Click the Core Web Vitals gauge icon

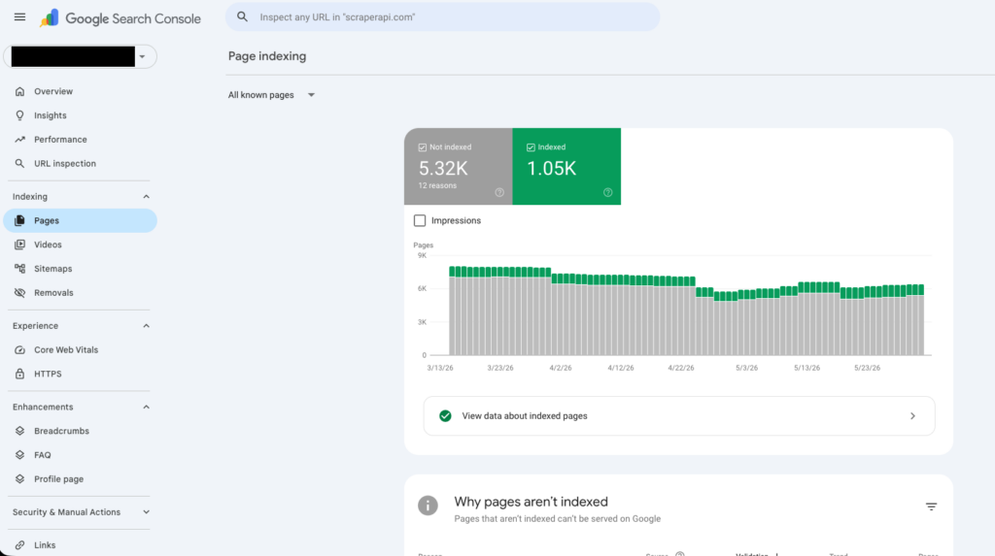tap(19, 350)
